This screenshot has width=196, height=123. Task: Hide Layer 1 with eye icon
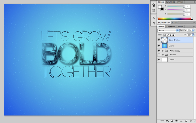click(x=159, y=46)
